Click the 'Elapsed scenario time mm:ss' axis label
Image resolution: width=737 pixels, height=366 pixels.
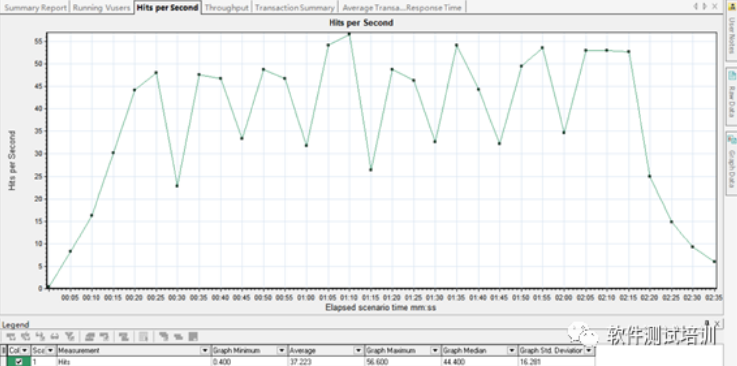click(x=380, y=308)
